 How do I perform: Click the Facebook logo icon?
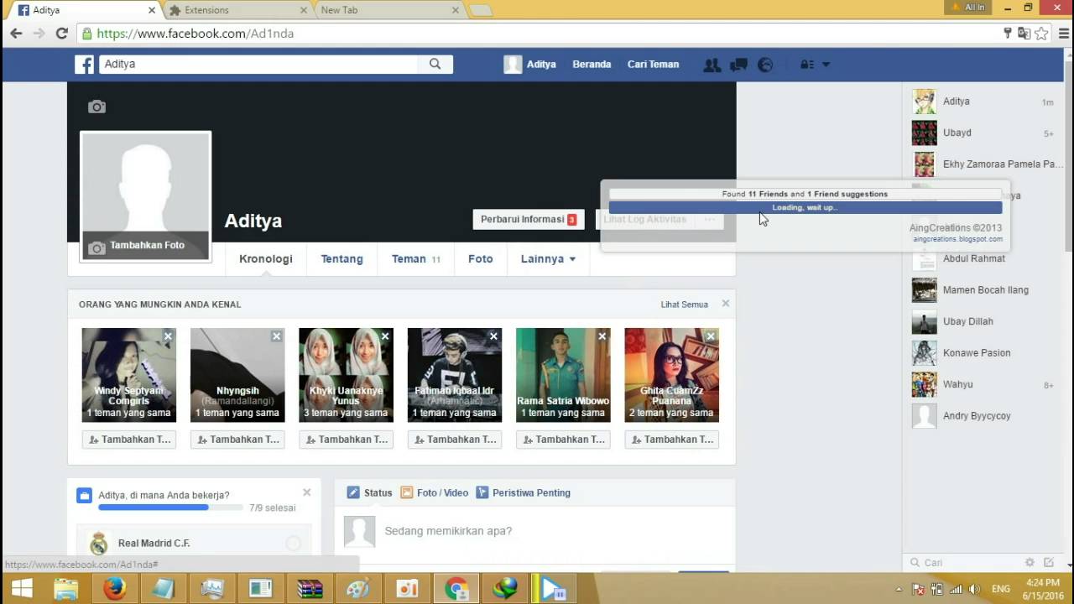click(84, 65)
